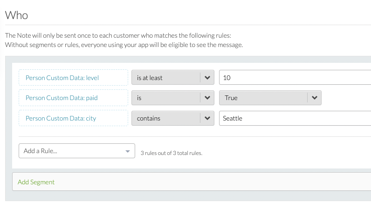Open the 'is' operator dropdown for paid

(x=166, y=98)
